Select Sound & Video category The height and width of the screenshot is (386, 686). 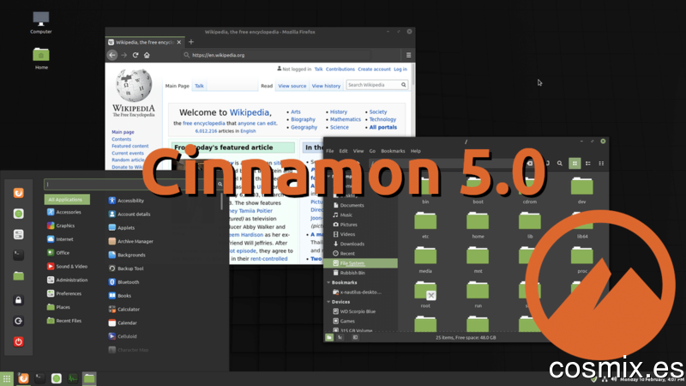[x=67, y=267]
